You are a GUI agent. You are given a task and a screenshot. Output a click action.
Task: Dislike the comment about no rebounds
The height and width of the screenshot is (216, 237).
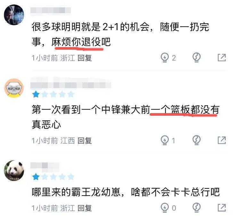(197, 140)
